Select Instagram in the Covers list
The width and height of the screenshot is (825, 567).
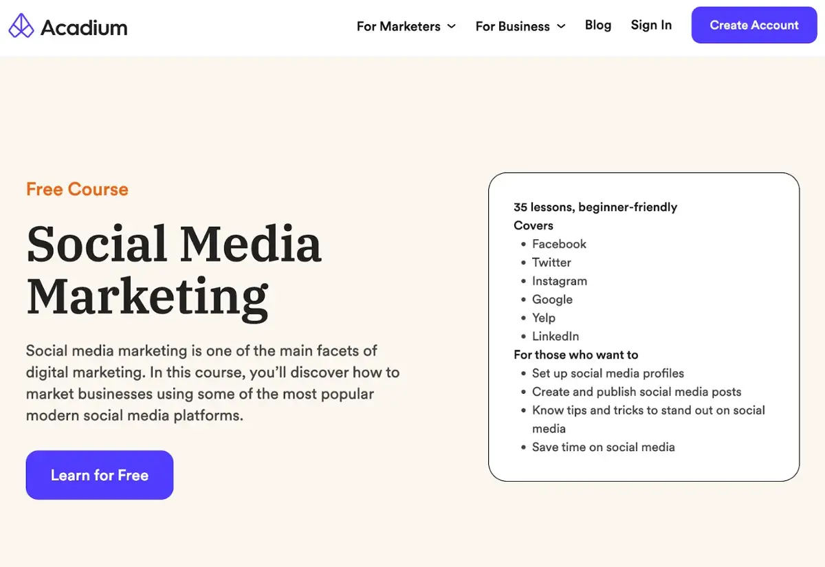[559, 281]
